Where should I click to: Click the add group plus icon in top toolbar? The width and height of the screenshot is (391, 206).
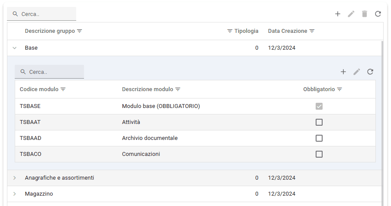pos(338,14)
